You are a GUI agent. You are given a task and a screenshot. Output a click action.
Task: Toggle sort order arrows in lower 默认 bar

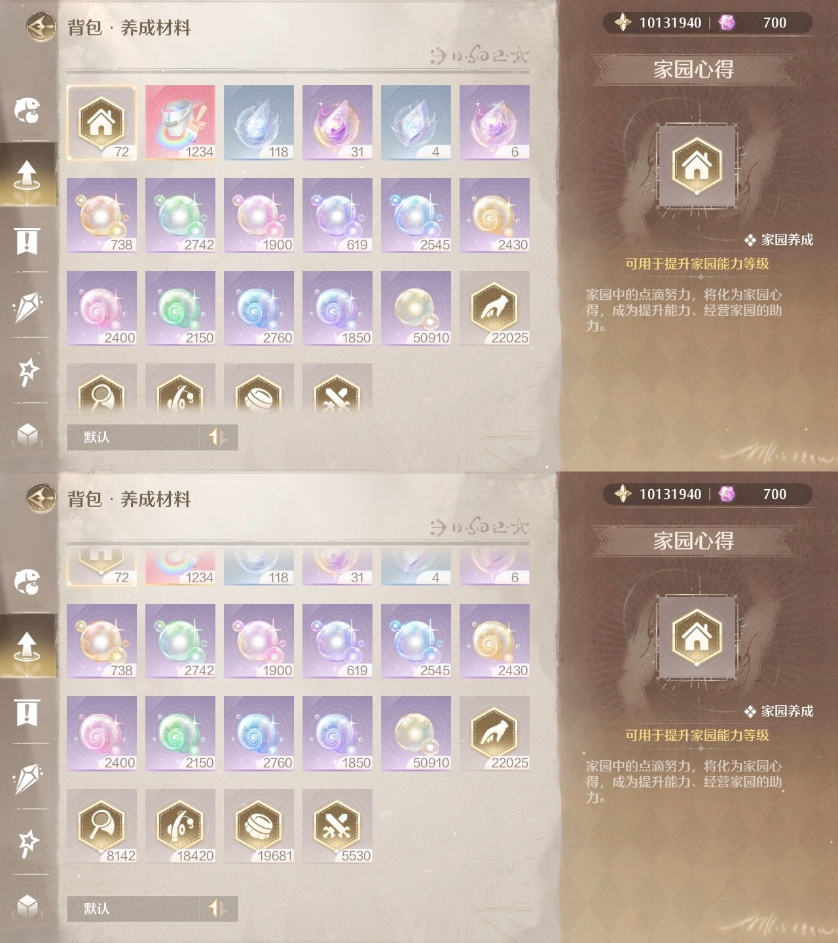217,908
